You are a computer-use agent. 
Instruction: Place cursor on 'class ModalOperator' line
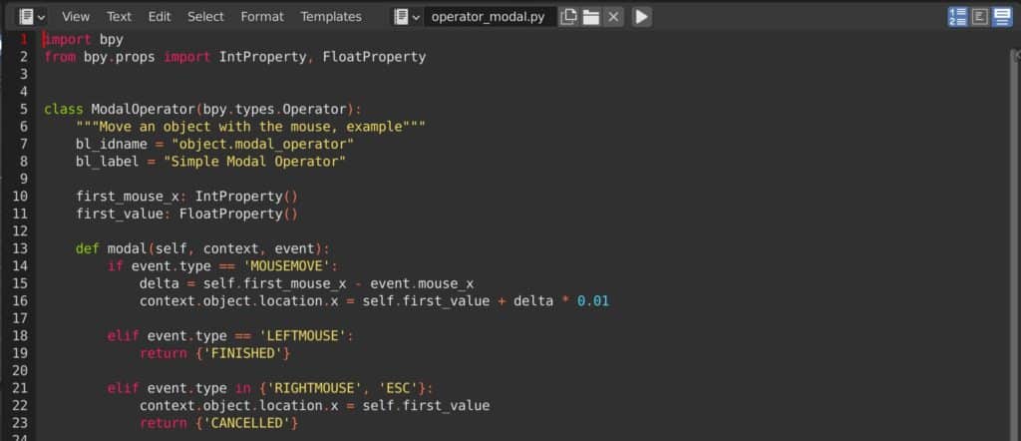[202, 109]
